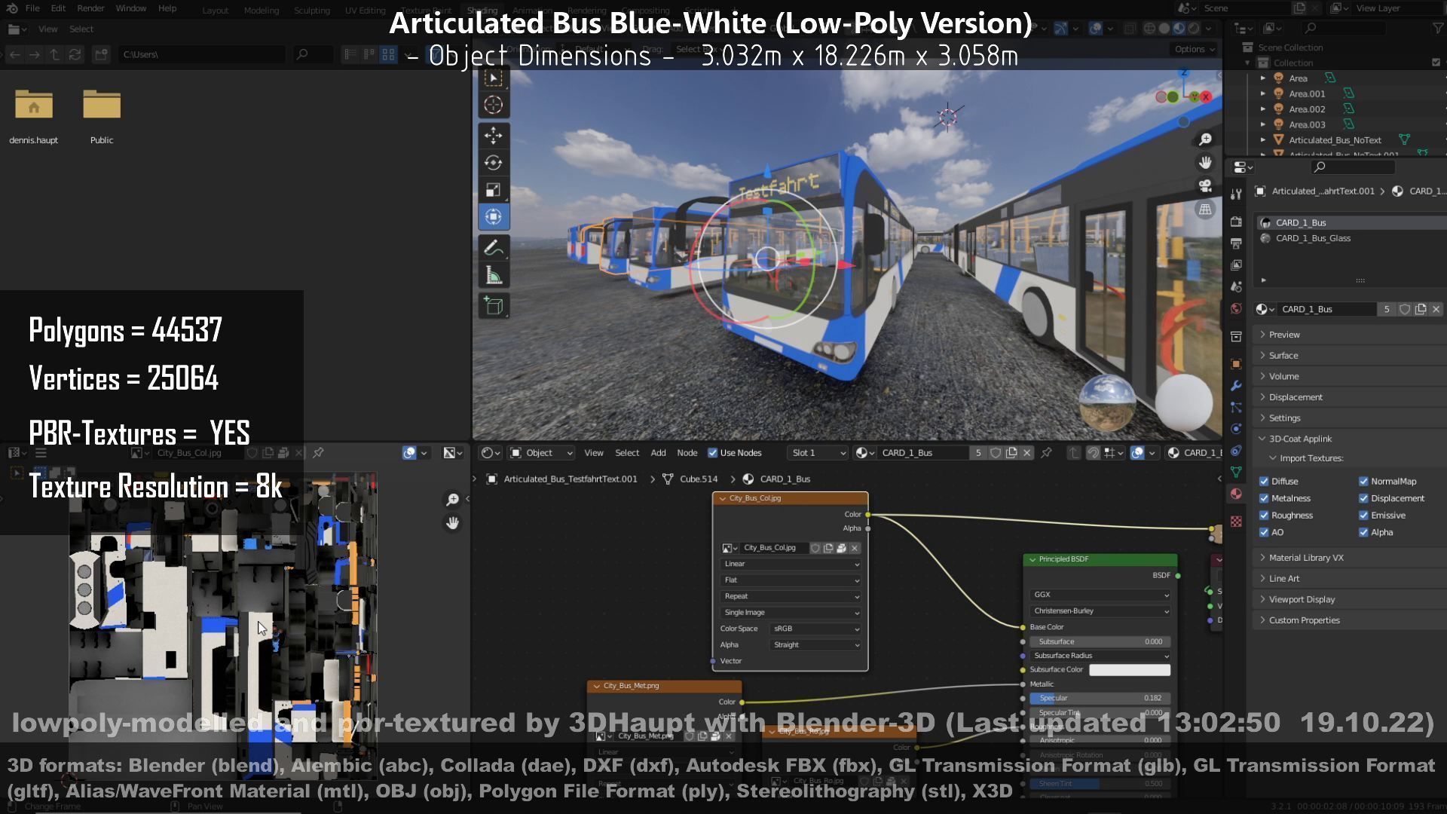Toggle Use Nodes checkbox
This screenshot has width=1447, height=814.
coord(712,453)
